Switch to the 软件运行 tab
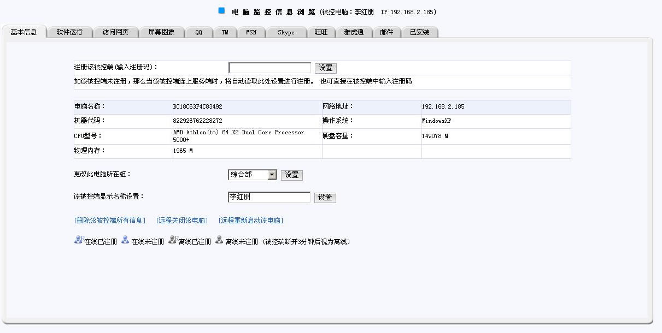The width and height of the screenshot is (662, 333). click(69, 32)
